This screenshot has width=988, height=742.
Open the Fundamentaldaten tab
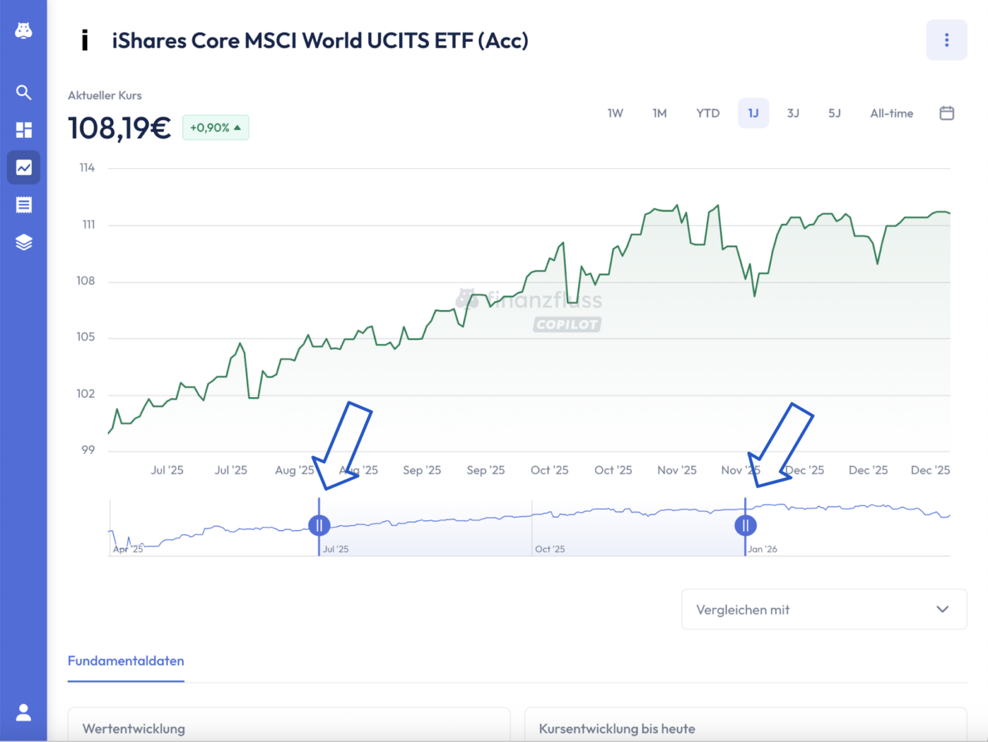pyautogui.click(x=126, y=661)
